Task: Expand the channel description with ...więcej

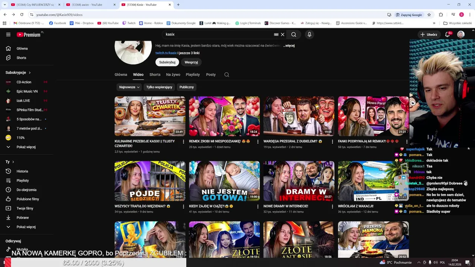Action: [x=289, y=46]
